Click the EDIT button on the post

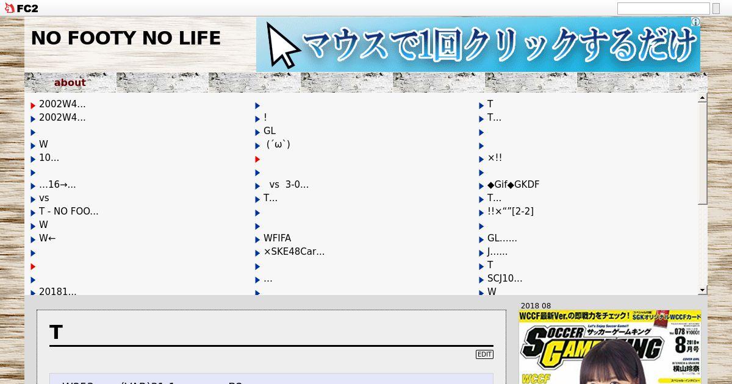[484, 354]
